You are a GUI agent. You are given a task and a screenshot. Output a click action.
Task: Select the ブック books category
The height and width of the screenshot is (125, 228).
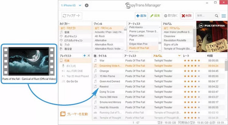point(75,45)
